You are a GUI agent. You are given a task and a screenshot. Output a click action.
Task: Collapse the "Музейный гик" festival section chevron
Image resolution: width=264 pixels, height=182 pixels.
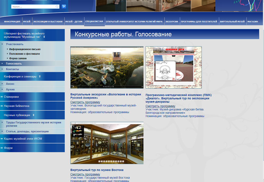(x=44, y=37)
